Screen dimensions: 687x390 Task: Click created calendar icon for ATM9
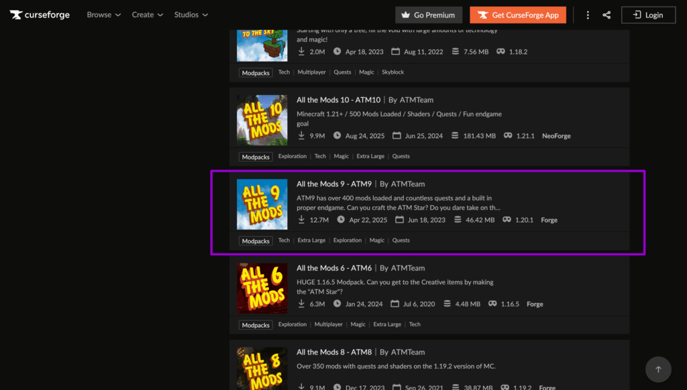(400, 219)
